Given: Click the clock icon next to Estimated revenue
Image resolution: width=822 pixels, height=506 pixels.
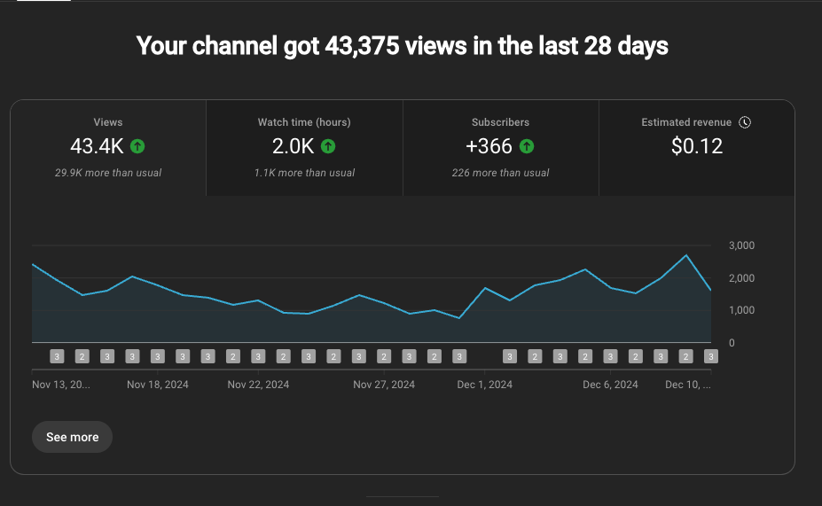Looking at the screenshot, I should tap(745, 122).
